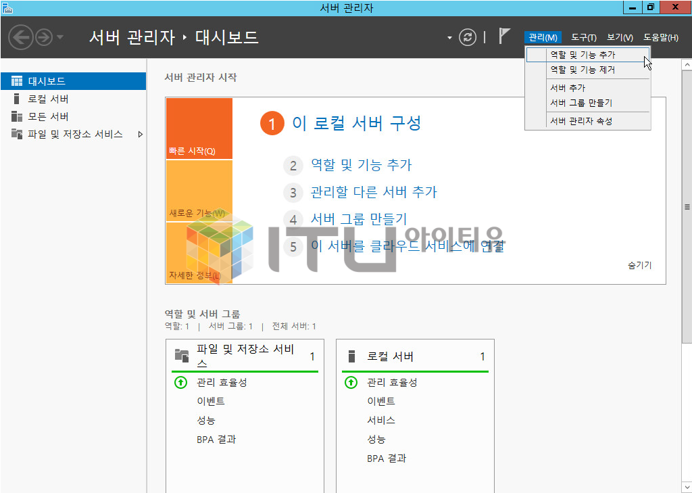Open the navigation history dropdown arrow
Screen dimensions: 692x493
click(x=60, y=37)
